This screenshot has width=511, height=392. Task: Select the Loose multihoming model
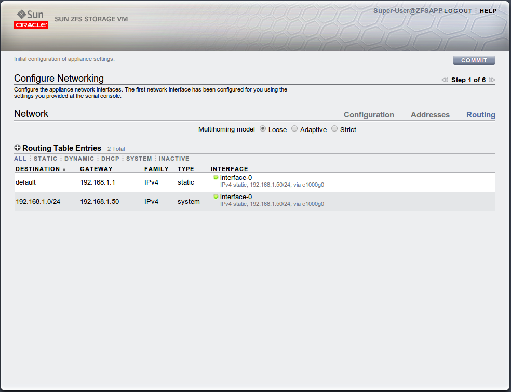click(263, 128)
